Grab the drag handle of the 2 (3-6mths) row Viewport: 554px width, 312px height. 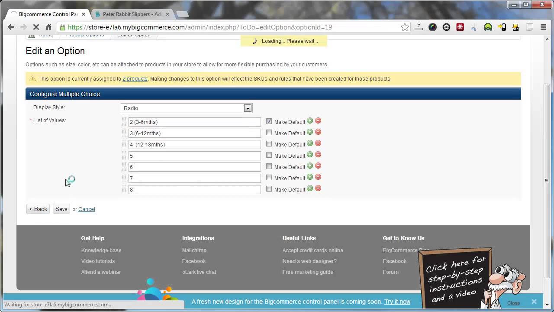point(124,122)
